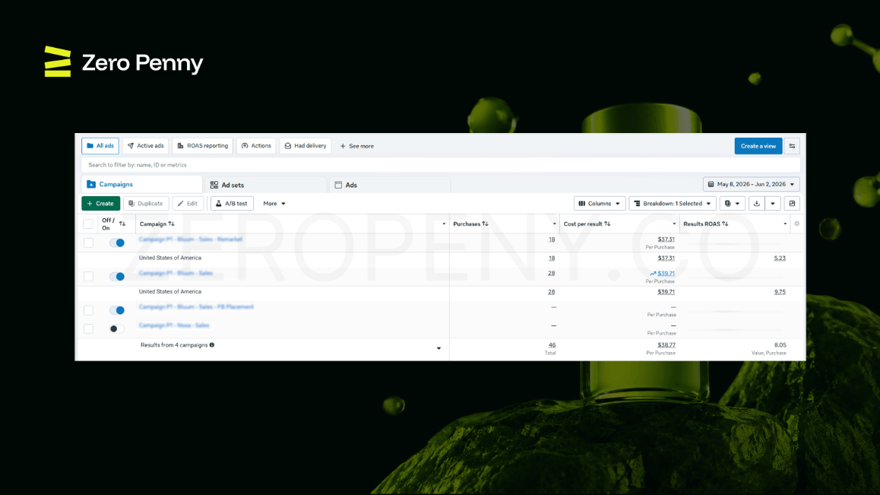Select the All ads view
The width and height of the screenshot is (880, 495).
point(100,146)
